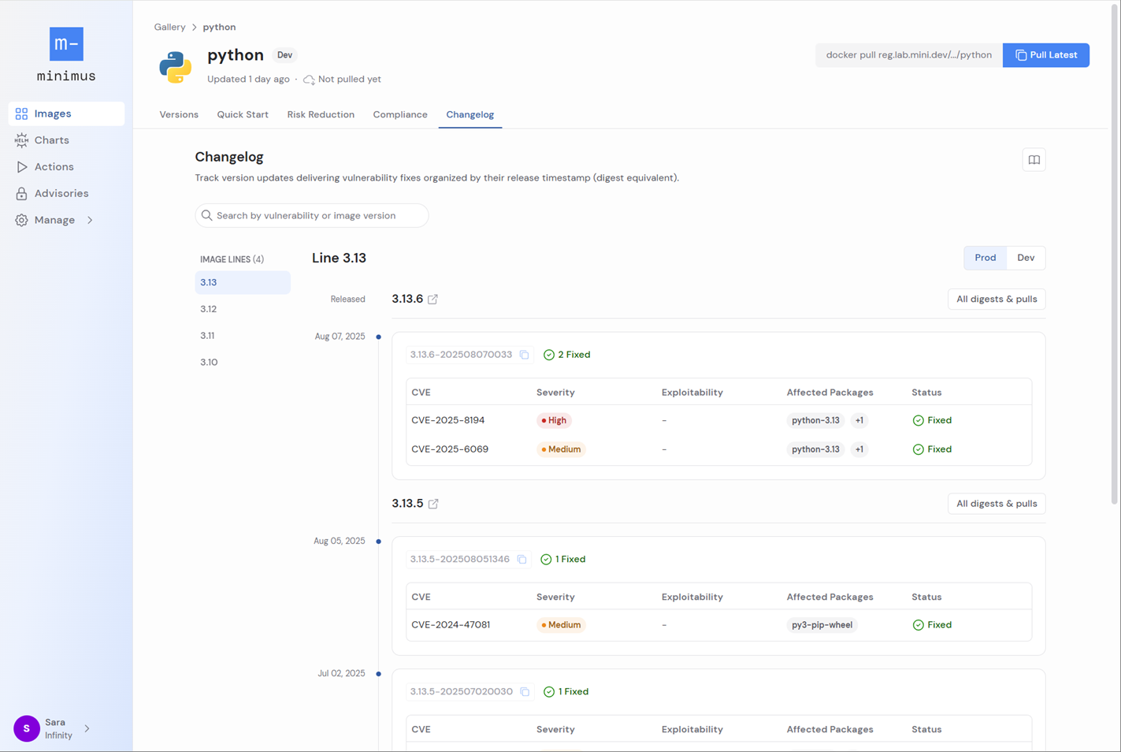Viewport: 1121px width, 752px height.
Task: Click Jul 02, 2025 timeline dot
Action: click(x=379, y=674)
